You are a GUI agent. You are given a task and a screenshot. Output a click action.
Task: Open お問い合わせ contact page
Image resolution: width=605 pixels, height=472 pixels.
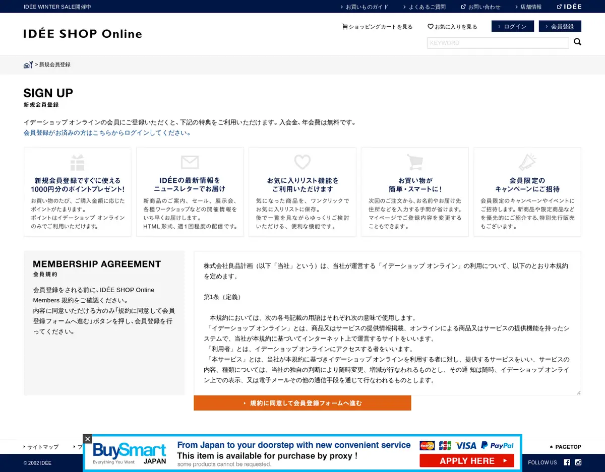coord(480,7)
